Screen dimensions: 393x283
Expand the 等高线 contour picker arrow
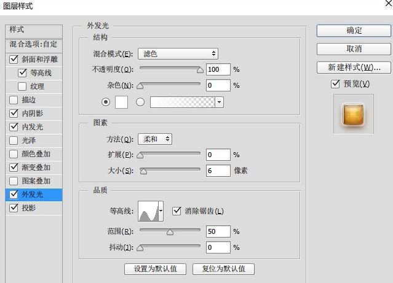click(x=161, y=211)
